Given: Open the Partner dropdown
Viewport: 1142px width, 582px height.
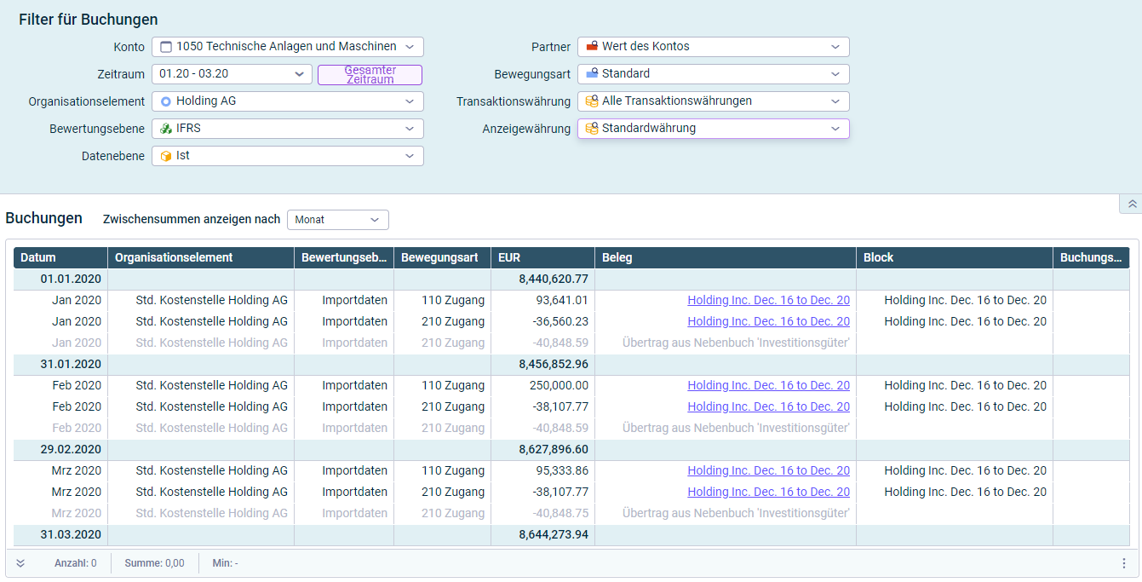Looking at the screenshot, I should click(713, 47).
